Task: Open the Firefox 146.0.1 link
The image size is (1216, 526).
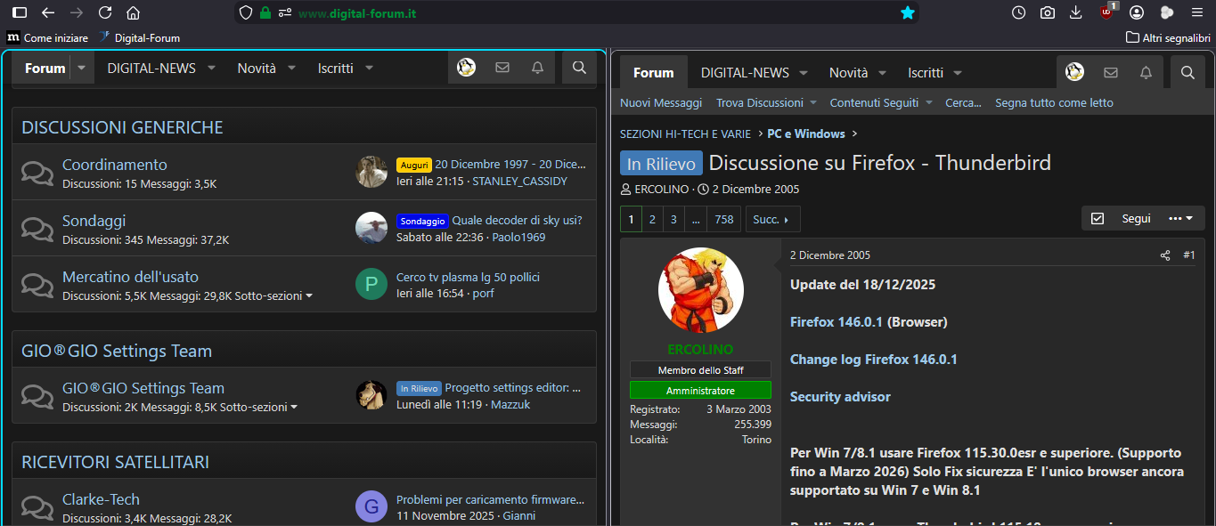Action: click(837, 322)
